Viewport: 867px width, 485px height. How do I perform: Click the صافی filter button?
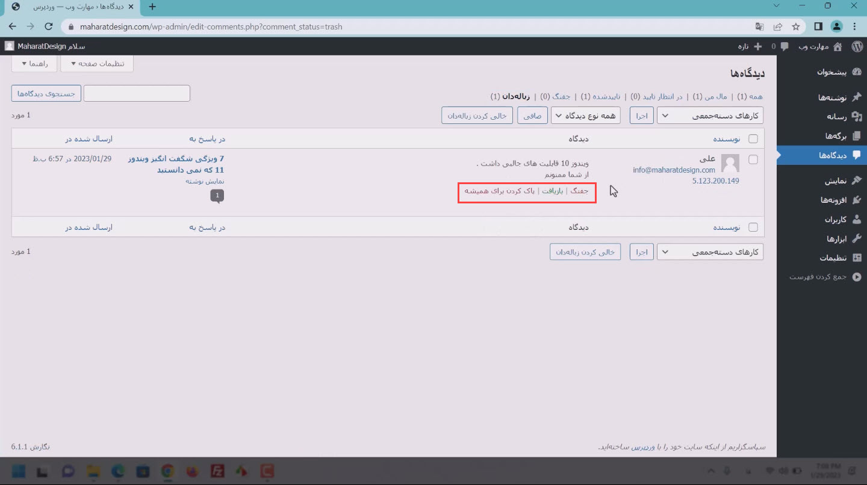532,116
